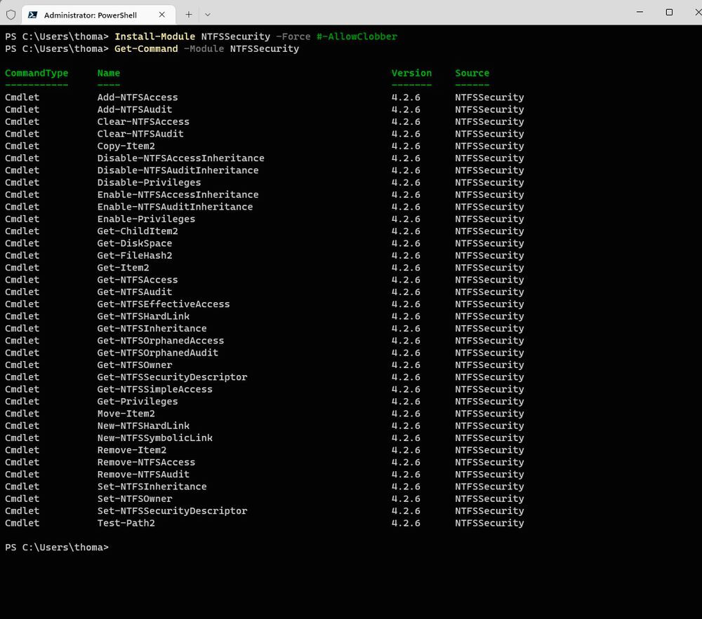Click the Get-NTFSInheritance cmdlet name
This screenshot has height=619, width=702.
[x=152, y=329]
